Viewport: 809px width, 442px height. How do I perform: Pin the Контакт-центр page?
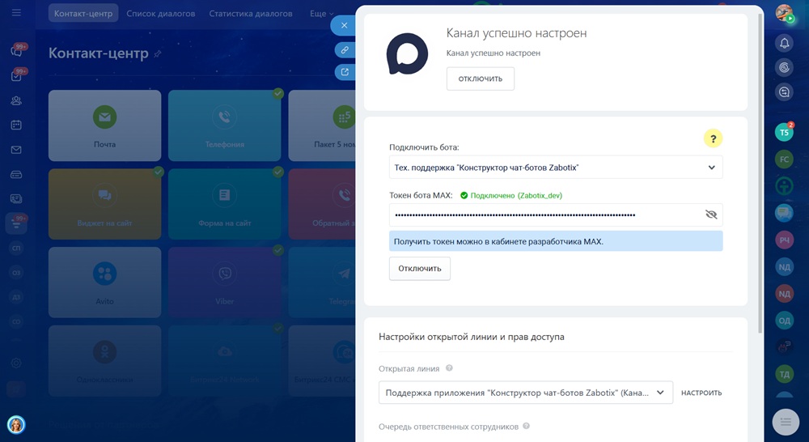(x=158, y=53)
